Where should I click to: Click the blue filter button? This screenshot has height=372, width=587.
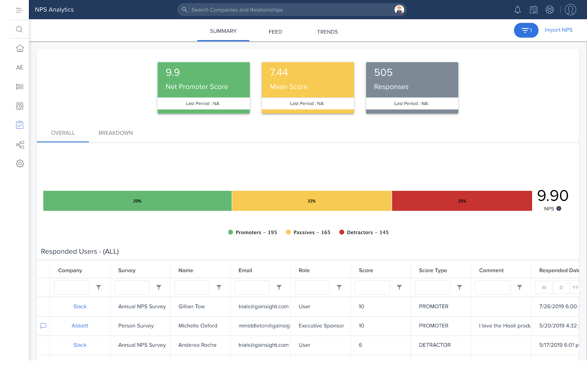pyautogui.click(x=526, y=30)
